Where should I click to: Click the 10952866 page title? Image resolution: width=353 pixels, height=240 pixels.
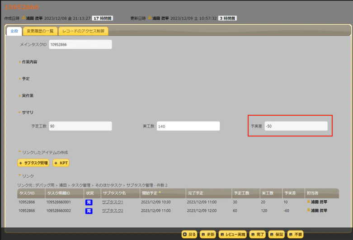22,7
